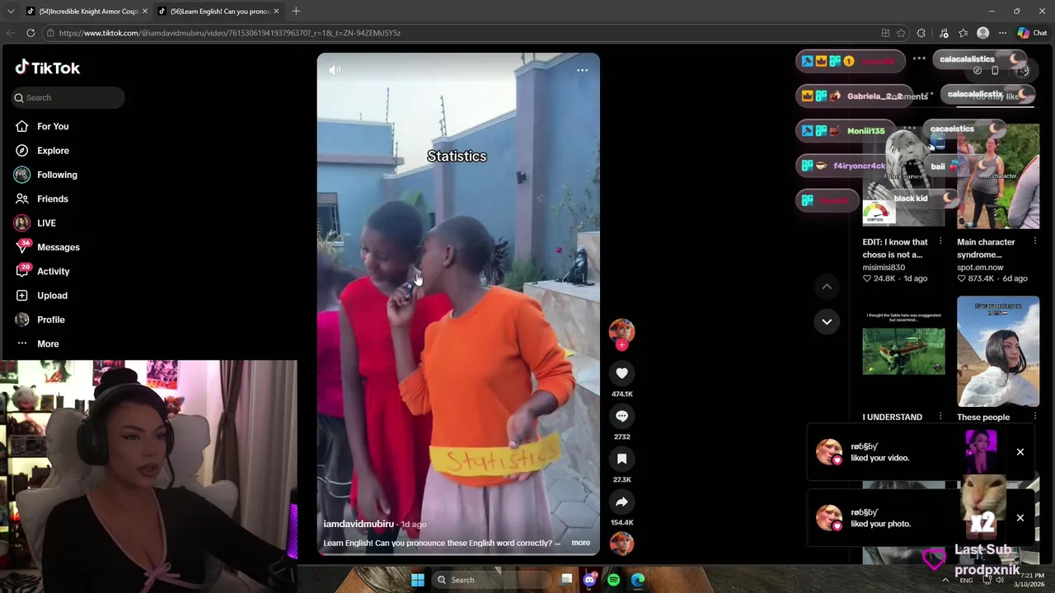The width and height of the screenshot is (1055, 593).
Task: Open misimisi830 creator link
Action: (884, 267)
